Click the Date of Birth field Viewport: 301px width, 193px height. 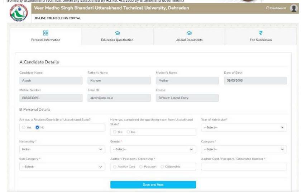(x=255, y=81)
